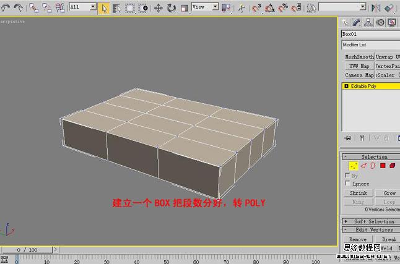Activate the Select and Rotate tool
The width and height of the screenshot is (400, 264).
pyautogui.click(x=172, y=8)
